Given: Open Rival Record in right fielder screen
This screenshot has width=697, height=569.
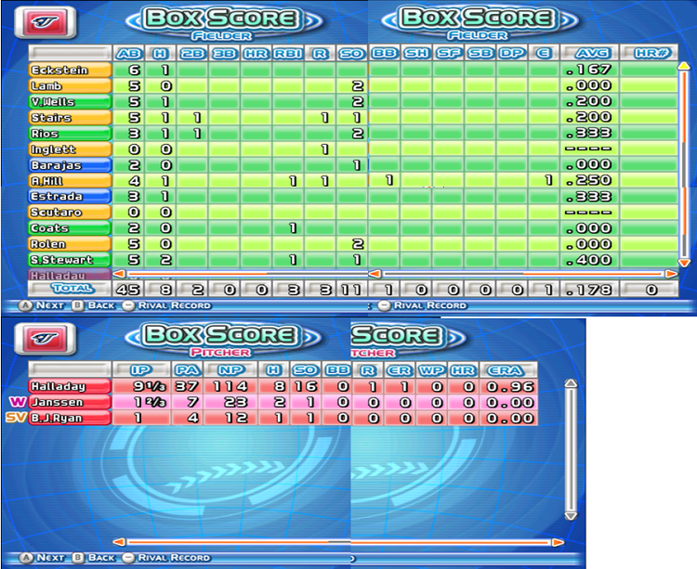Looking at the screenshot, I should (422, 305).
